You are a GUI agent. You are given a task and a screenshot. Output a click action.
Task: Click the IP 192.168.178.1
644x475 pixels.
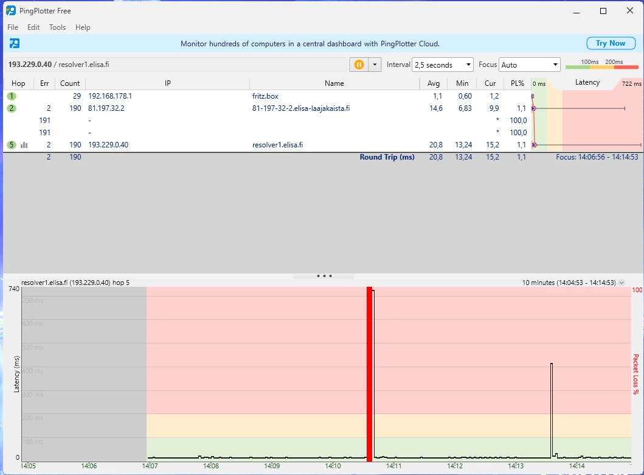110,96
